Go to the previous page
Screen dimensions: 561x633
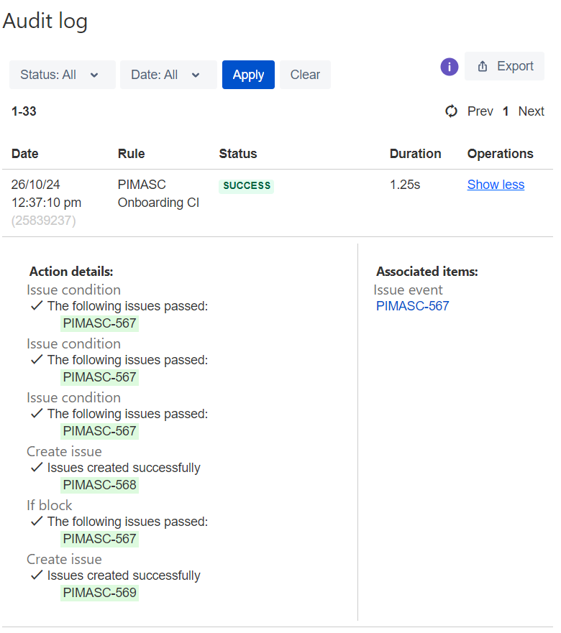tap(480, 111)
